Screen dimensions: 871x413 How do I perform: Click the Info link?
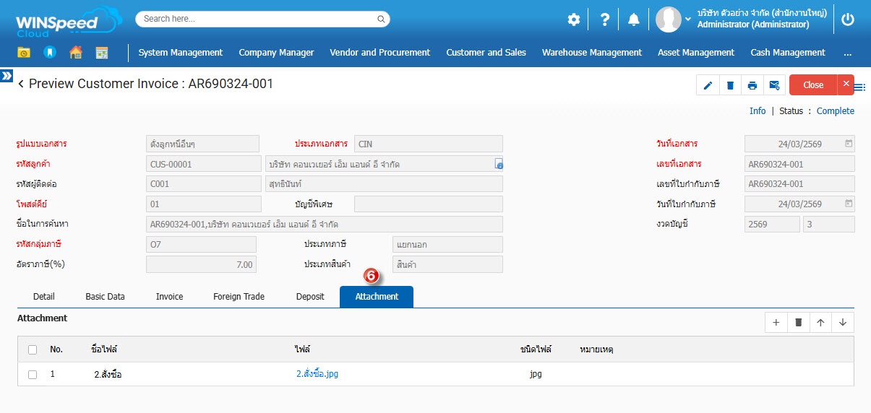tap(758, 111)
